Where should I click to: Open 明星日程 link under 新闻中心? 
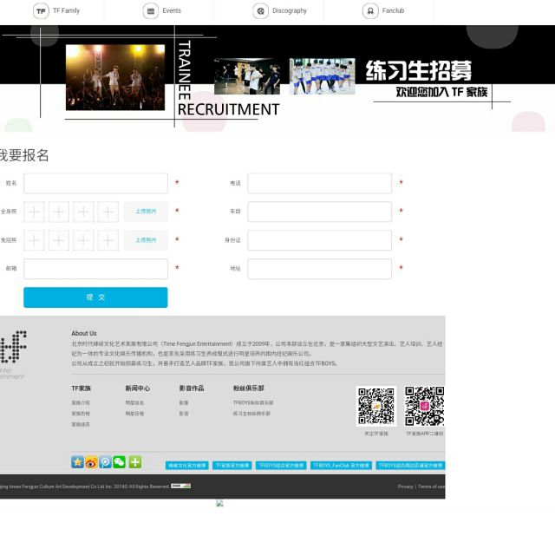point(134,414)
